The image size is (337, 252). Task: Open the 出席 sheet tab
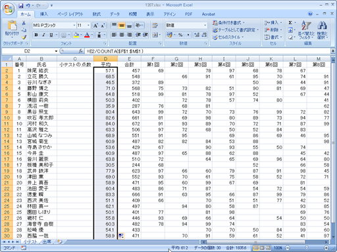(x=47, y=241)
